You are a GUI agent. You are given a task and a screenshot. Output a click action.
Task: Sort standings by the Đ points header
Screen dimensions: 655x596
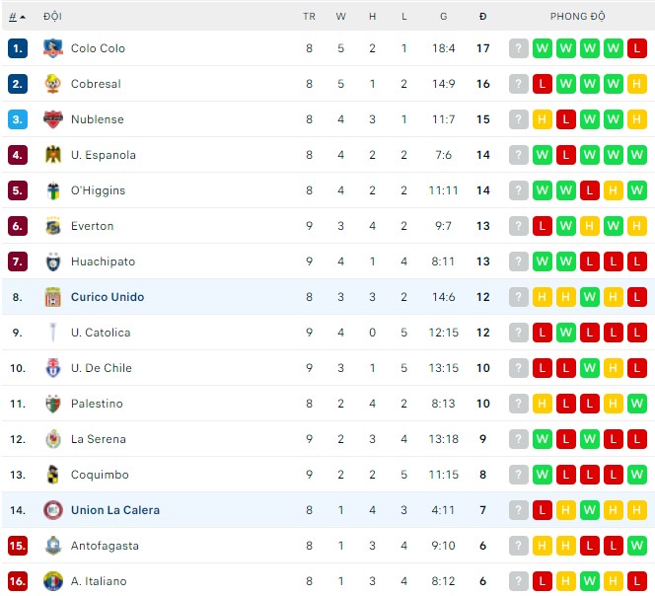482,17
